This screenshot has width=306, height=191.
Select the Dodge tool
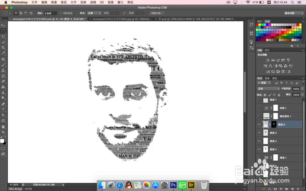click(x=3, y=98)
